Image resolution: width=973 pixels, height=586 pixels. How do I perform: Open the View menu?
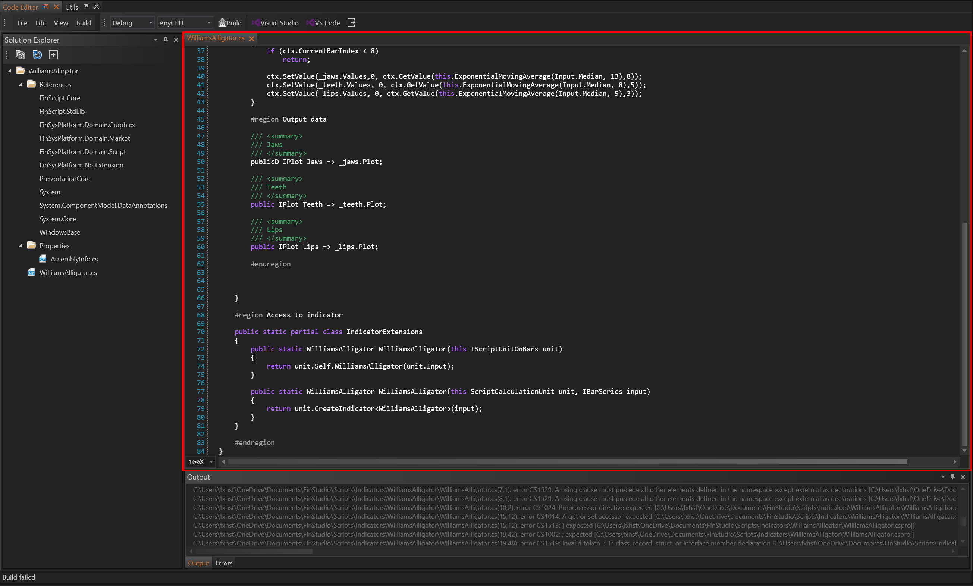point(60,23)
